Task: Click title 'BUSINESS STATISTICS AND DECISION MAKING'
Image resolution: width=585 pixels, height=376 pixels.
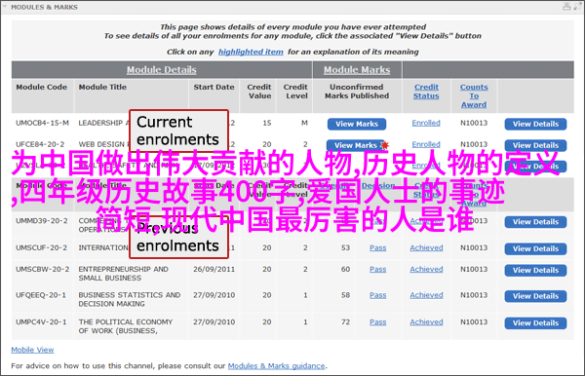Action: [x=130, y=300]
